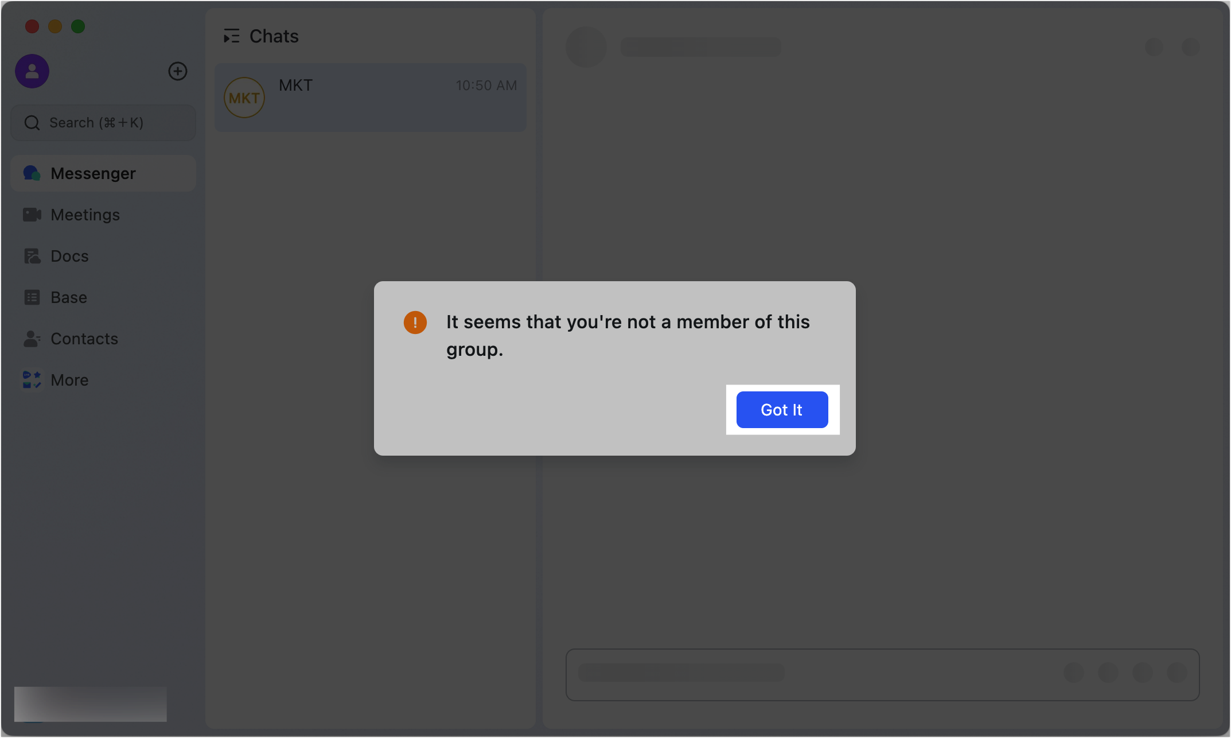Open the purple profile avatar
The width and height of the screenshot is (1231, 738).
32,71
